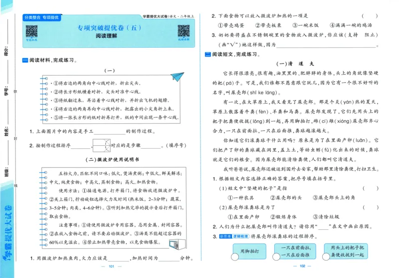Click the answer parentheses for 屎壳郎滚粪球是为了

tap(371, 207)
